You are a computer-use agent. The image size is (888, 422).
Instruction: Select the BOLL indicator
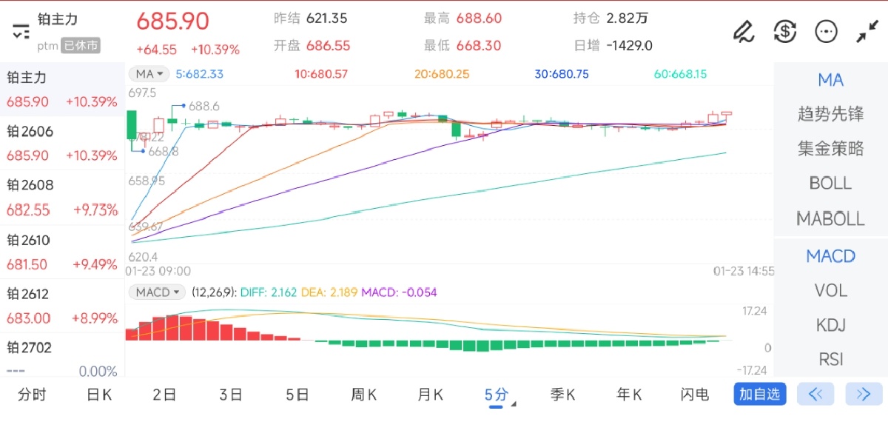830,183
